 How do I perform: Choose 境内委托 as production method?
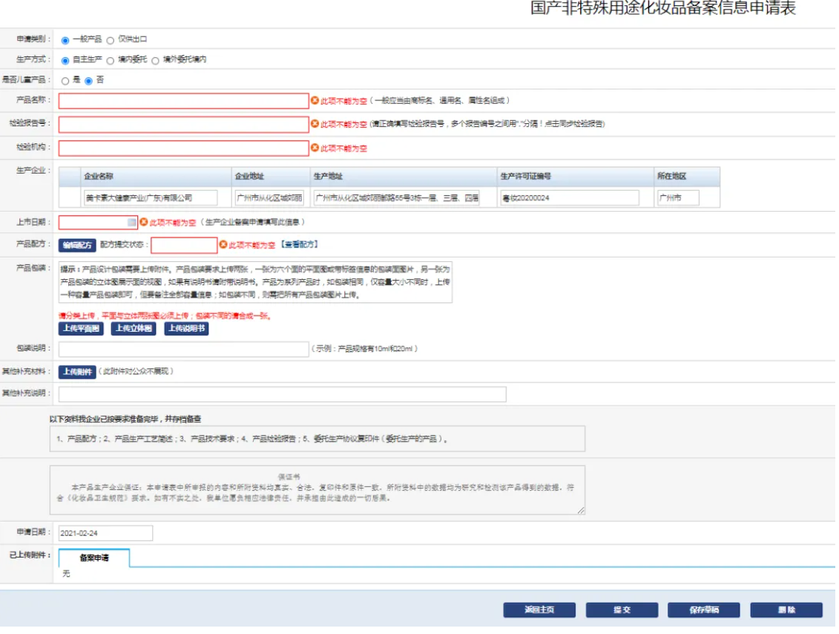click(x=111, y=60)
